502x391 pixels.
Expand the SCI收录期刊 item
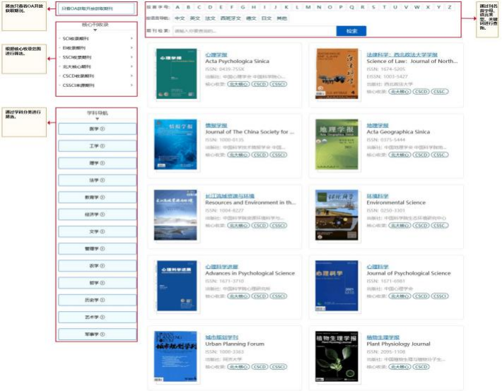pos(132,37)
